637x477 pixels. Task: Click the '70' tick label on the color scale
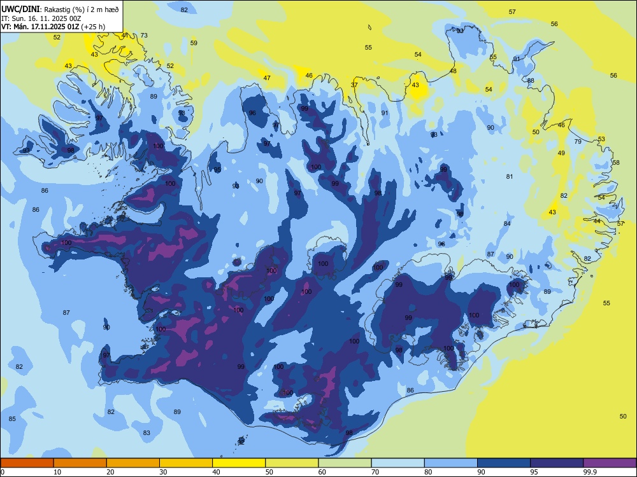point(375,472)
